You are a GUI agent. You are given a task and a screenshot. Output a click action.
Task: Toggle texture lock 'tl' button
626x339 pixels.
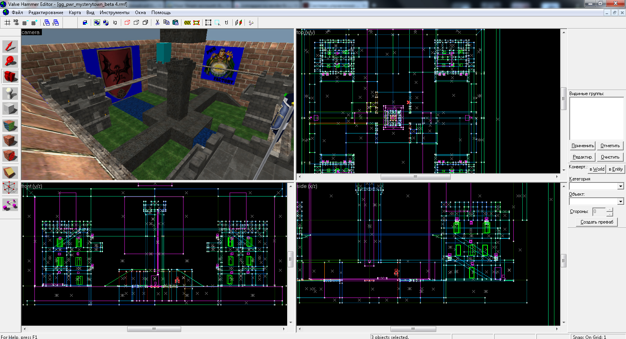tap(226, 23)
